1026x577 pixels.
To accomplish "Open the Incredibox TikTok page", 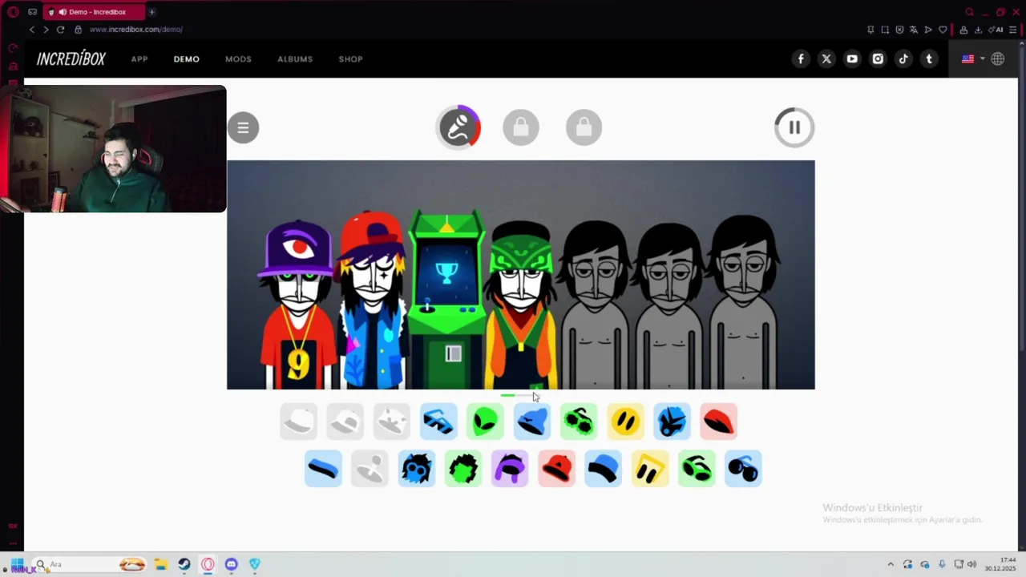I will pyautogui.click(x=903, y=59).
